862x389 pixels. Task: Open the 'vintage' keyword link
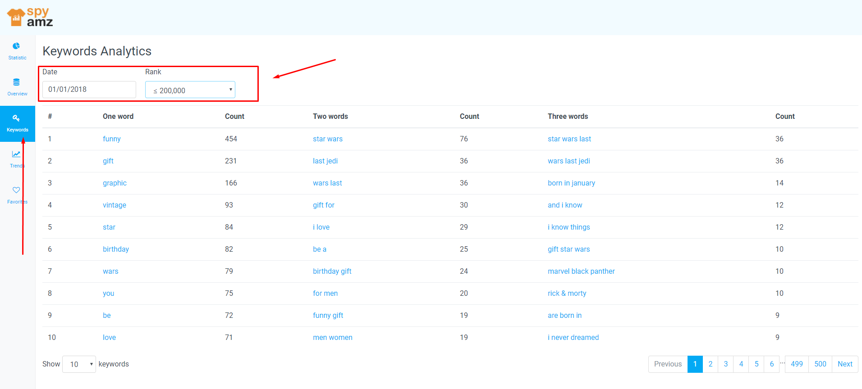(115, 205)
